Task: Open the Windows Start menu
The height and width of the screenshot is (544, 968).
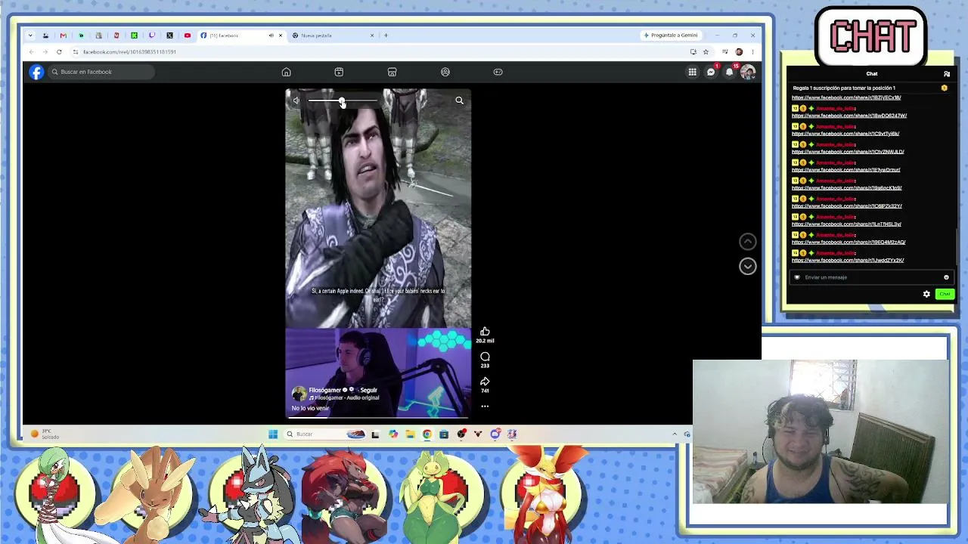Action: 273,434
